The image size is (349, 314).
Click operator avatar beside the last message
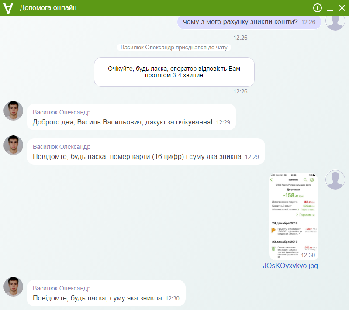tap(13, 286)
